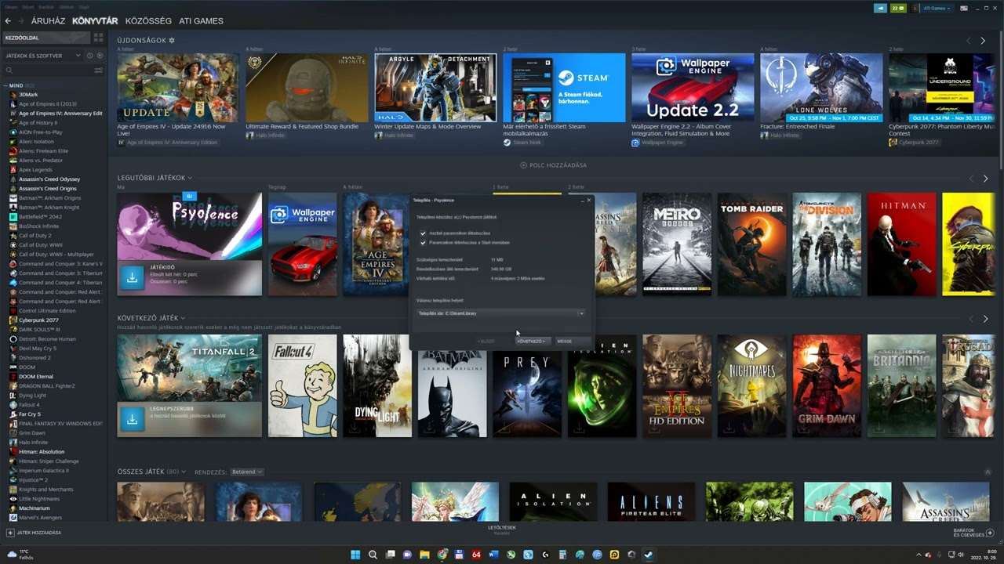Screen dimensions: 1004x564
Task: Click search magnifier in library sidebar
Action: tap(9, 70)
